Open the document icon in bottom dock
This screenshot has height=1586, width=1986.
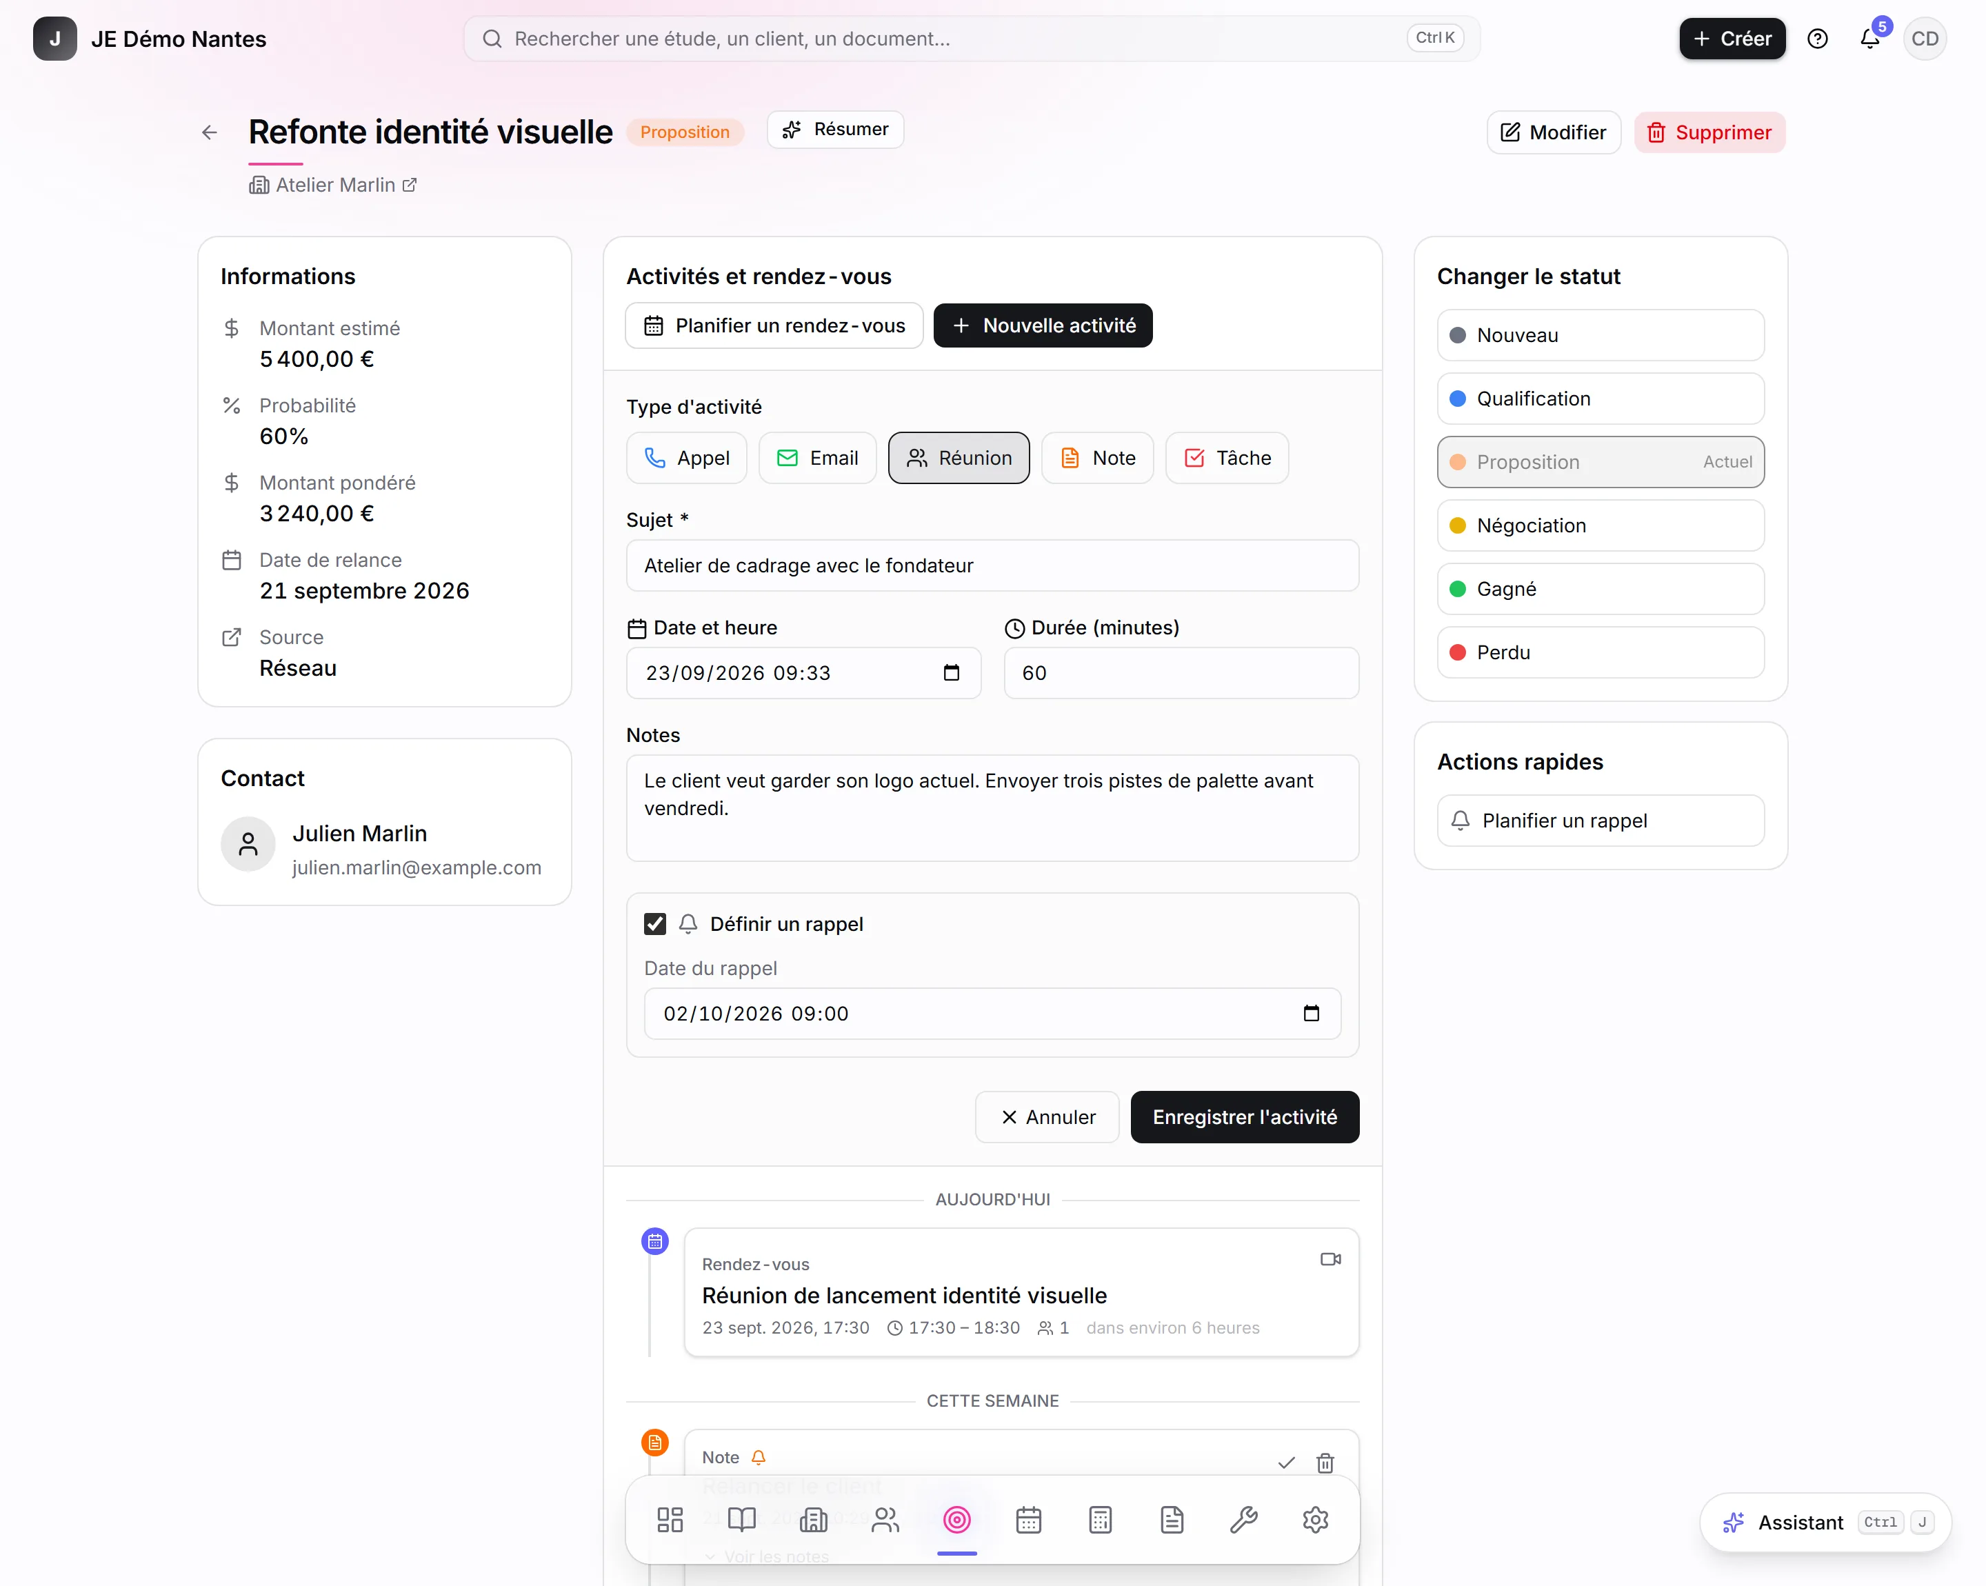tap(1172, 1520)
